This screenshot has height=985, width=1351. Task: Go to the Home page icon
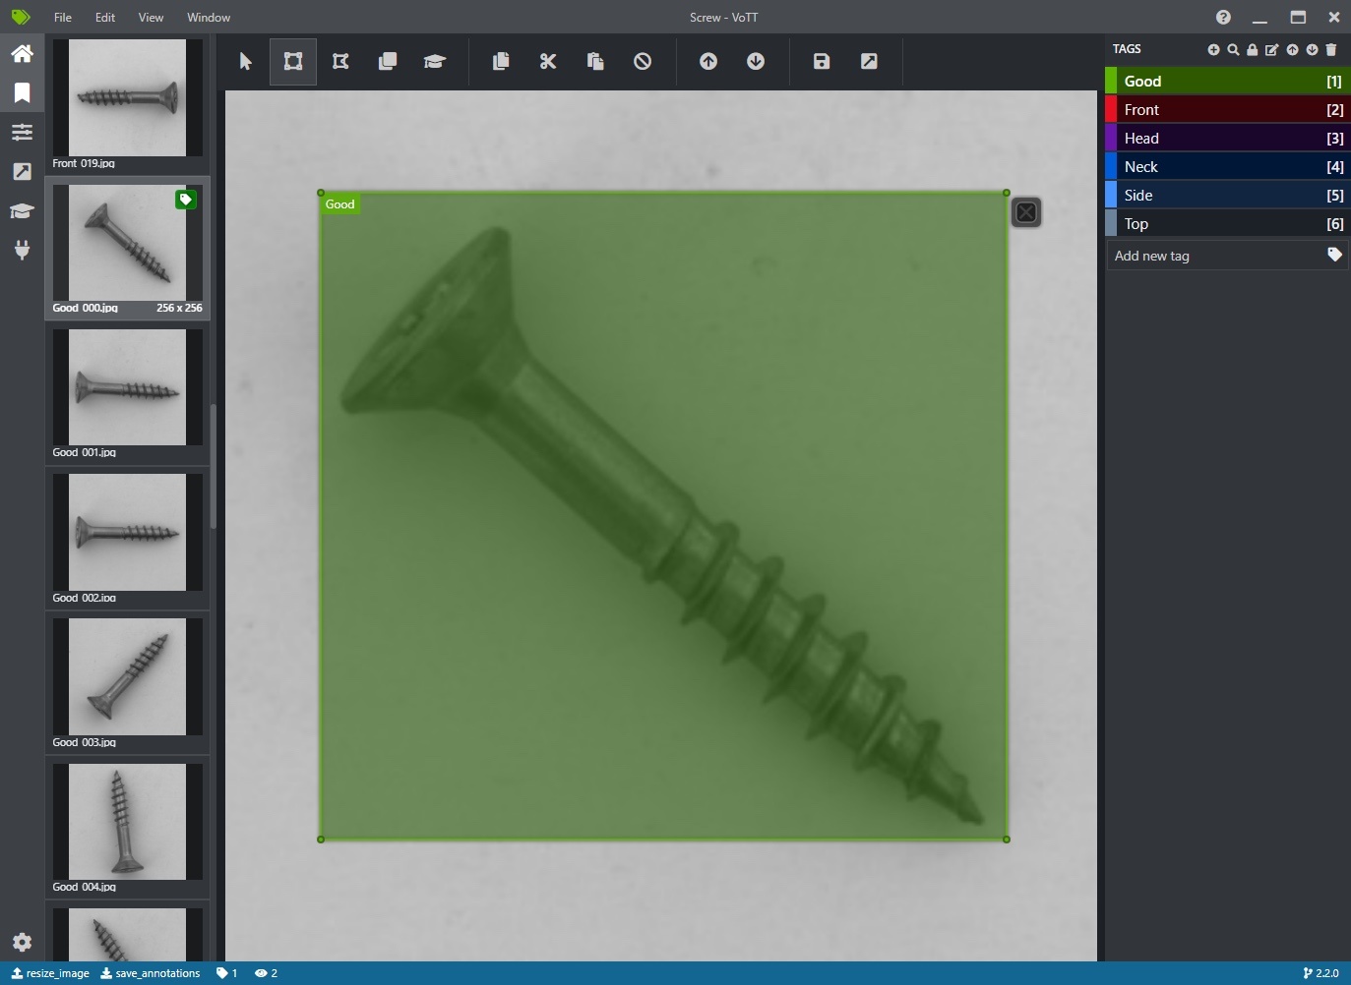tap(22, 53)
